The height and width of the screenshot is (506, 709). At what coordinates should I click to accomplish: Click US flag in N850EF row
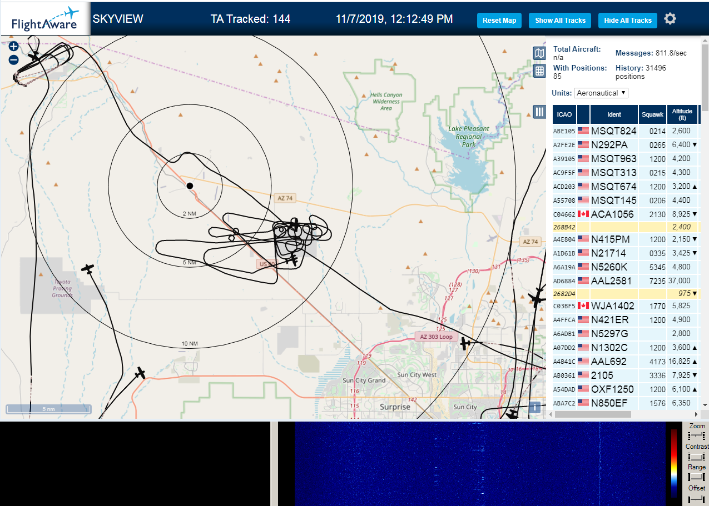point(583,403)
